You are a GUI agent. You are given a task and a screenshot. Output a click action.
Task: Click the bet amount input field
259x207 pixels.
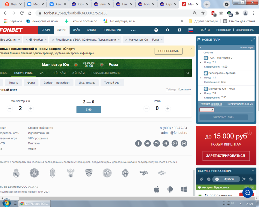click(207, 110)
